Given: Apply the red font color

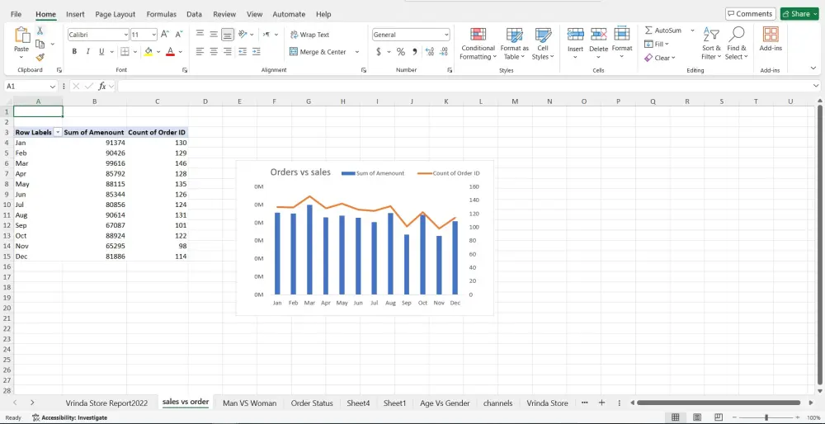Looking at the screenshot, I should click(170, 51).
